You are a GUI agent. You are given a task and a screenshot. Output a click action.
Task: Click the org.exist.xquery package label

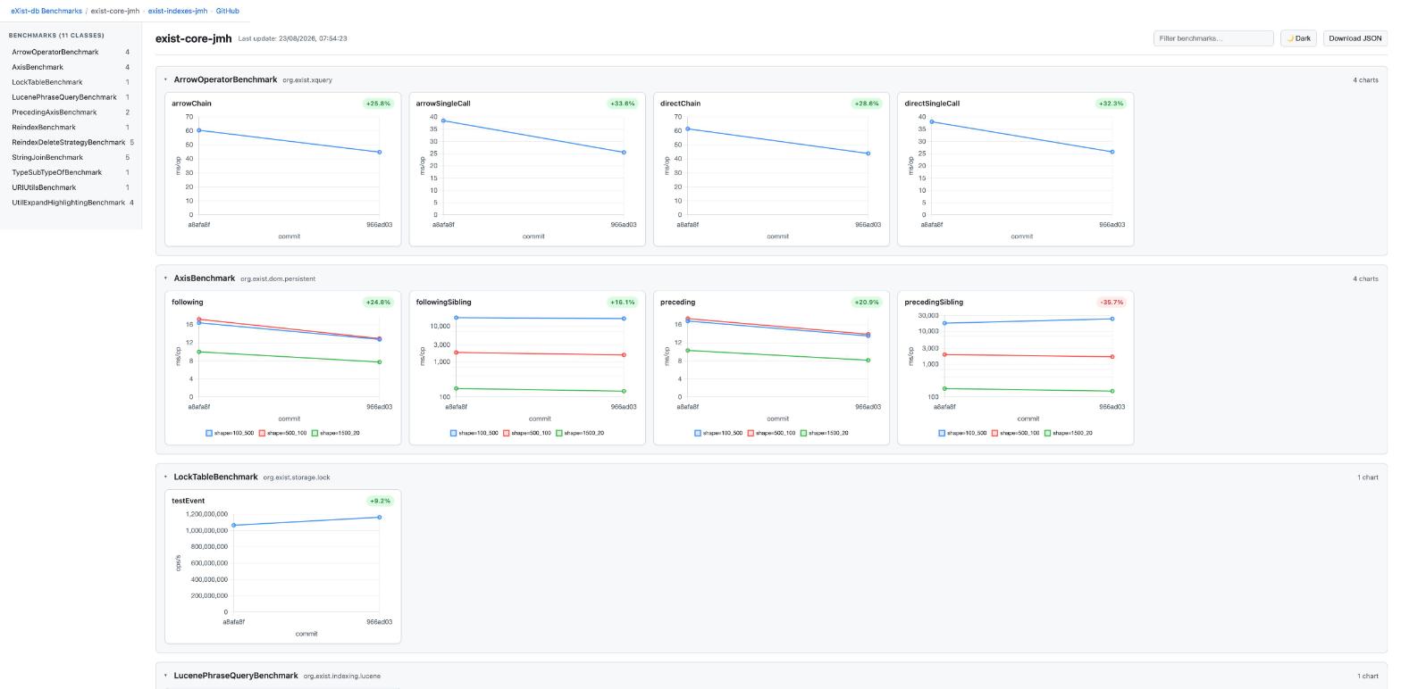(307, 80)
